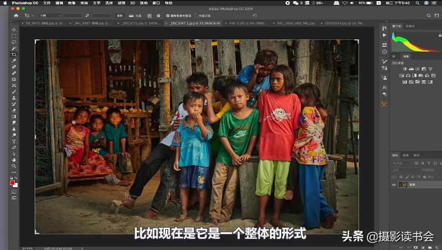Open the status bar info arrow
This screenshot has width=442, height=250.
[82, 248]
